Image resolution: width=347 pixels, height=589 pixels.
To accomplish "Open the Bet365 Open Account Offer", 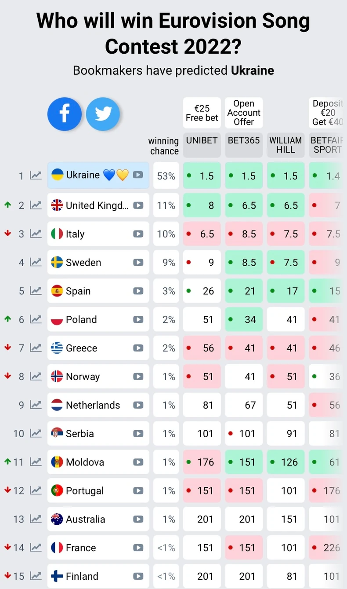I will [x=244, y=113].
